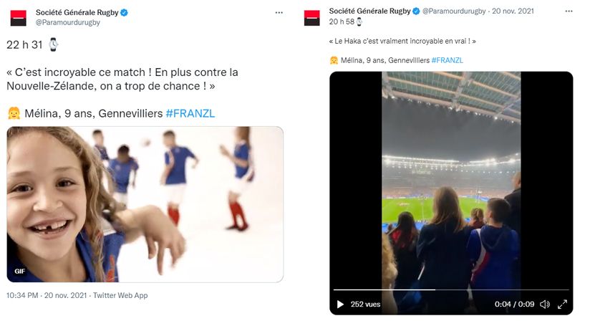Click verified badge in left tweet header
The width and height of the screenshot is (590, 331).
point(124,12)
